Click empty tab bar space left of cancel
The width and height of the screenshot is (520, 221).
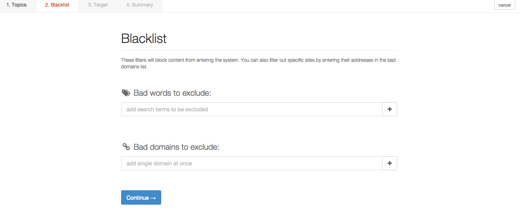tap(327, 6)
